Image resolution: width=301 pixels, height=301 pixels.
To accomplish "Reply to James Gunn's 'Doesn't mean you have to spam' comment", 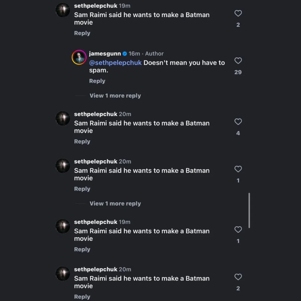I will 97,81.
